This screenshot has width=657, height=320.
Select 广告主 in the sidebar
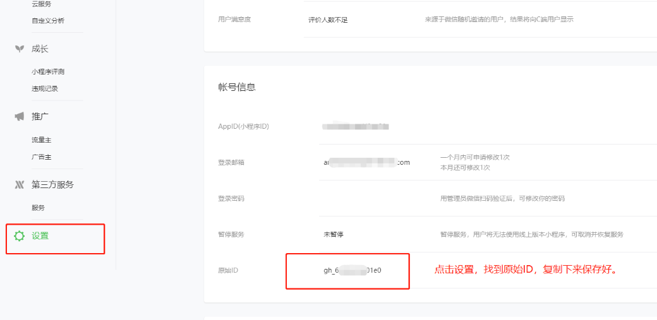click(x=42, y=157)
